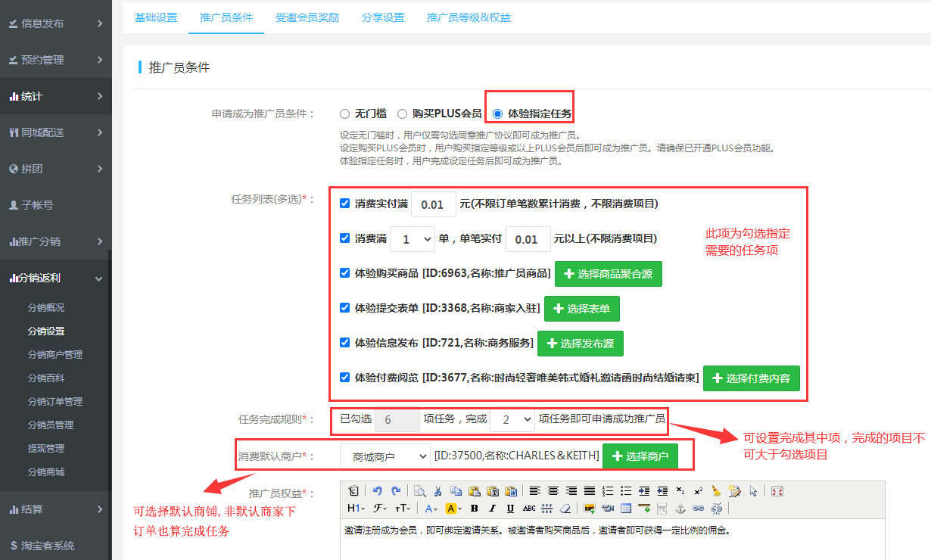Click the underline U formatting icon
931x560 pixels.
(511, 509)
